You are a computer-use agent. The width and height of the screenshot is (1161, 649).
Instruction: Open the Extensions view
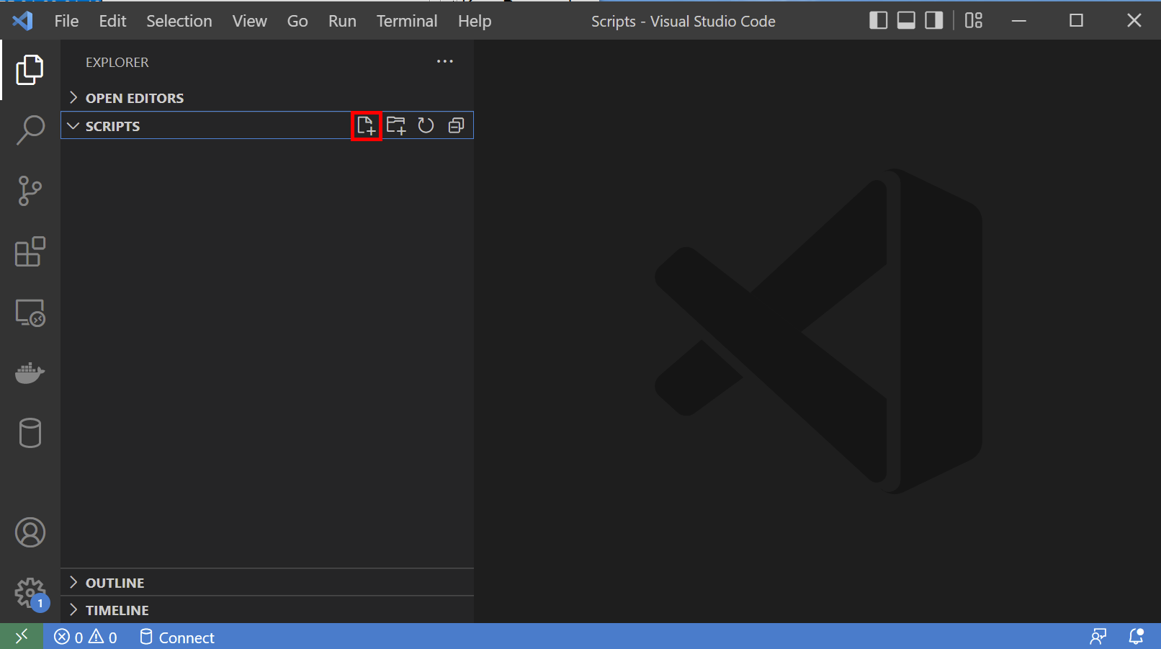click(x=30, y=252)
